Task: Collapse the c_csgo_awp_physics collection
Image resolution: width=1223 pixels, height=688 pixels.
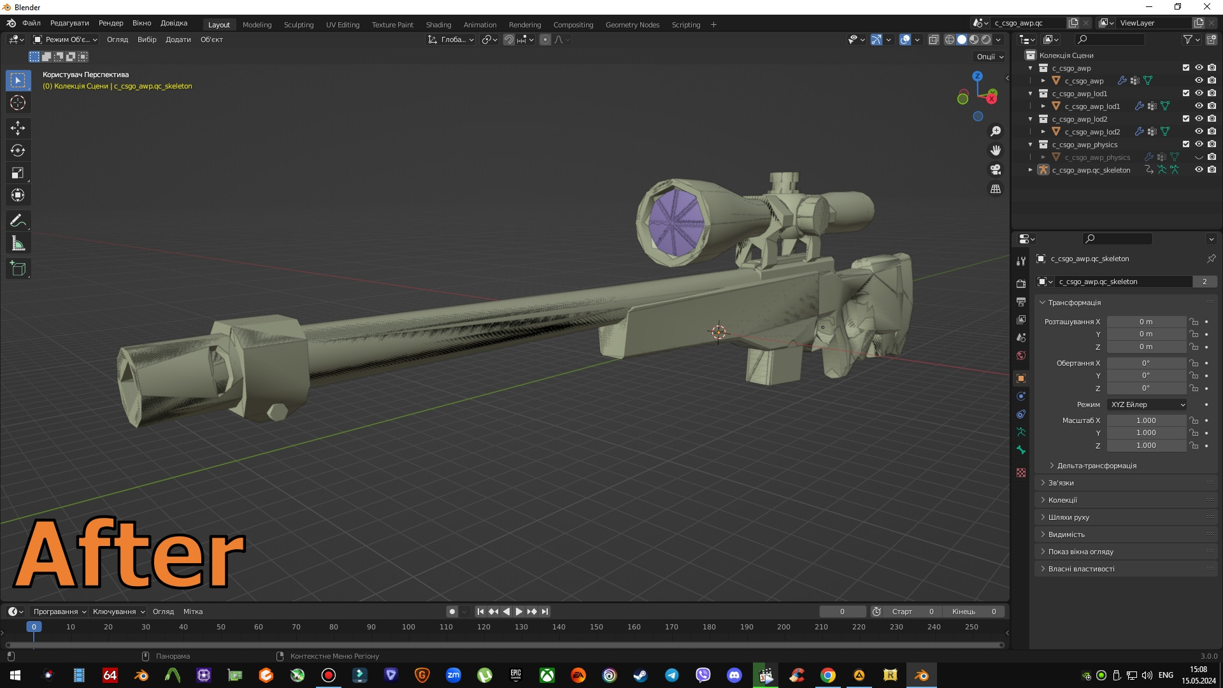Action: tap(1031, 145)
